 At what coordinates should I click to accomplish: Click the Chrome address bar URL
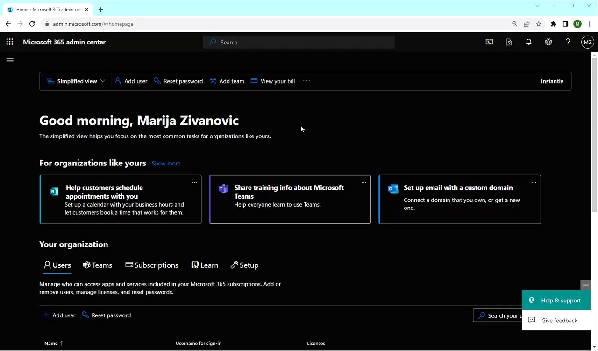(93, 24)
